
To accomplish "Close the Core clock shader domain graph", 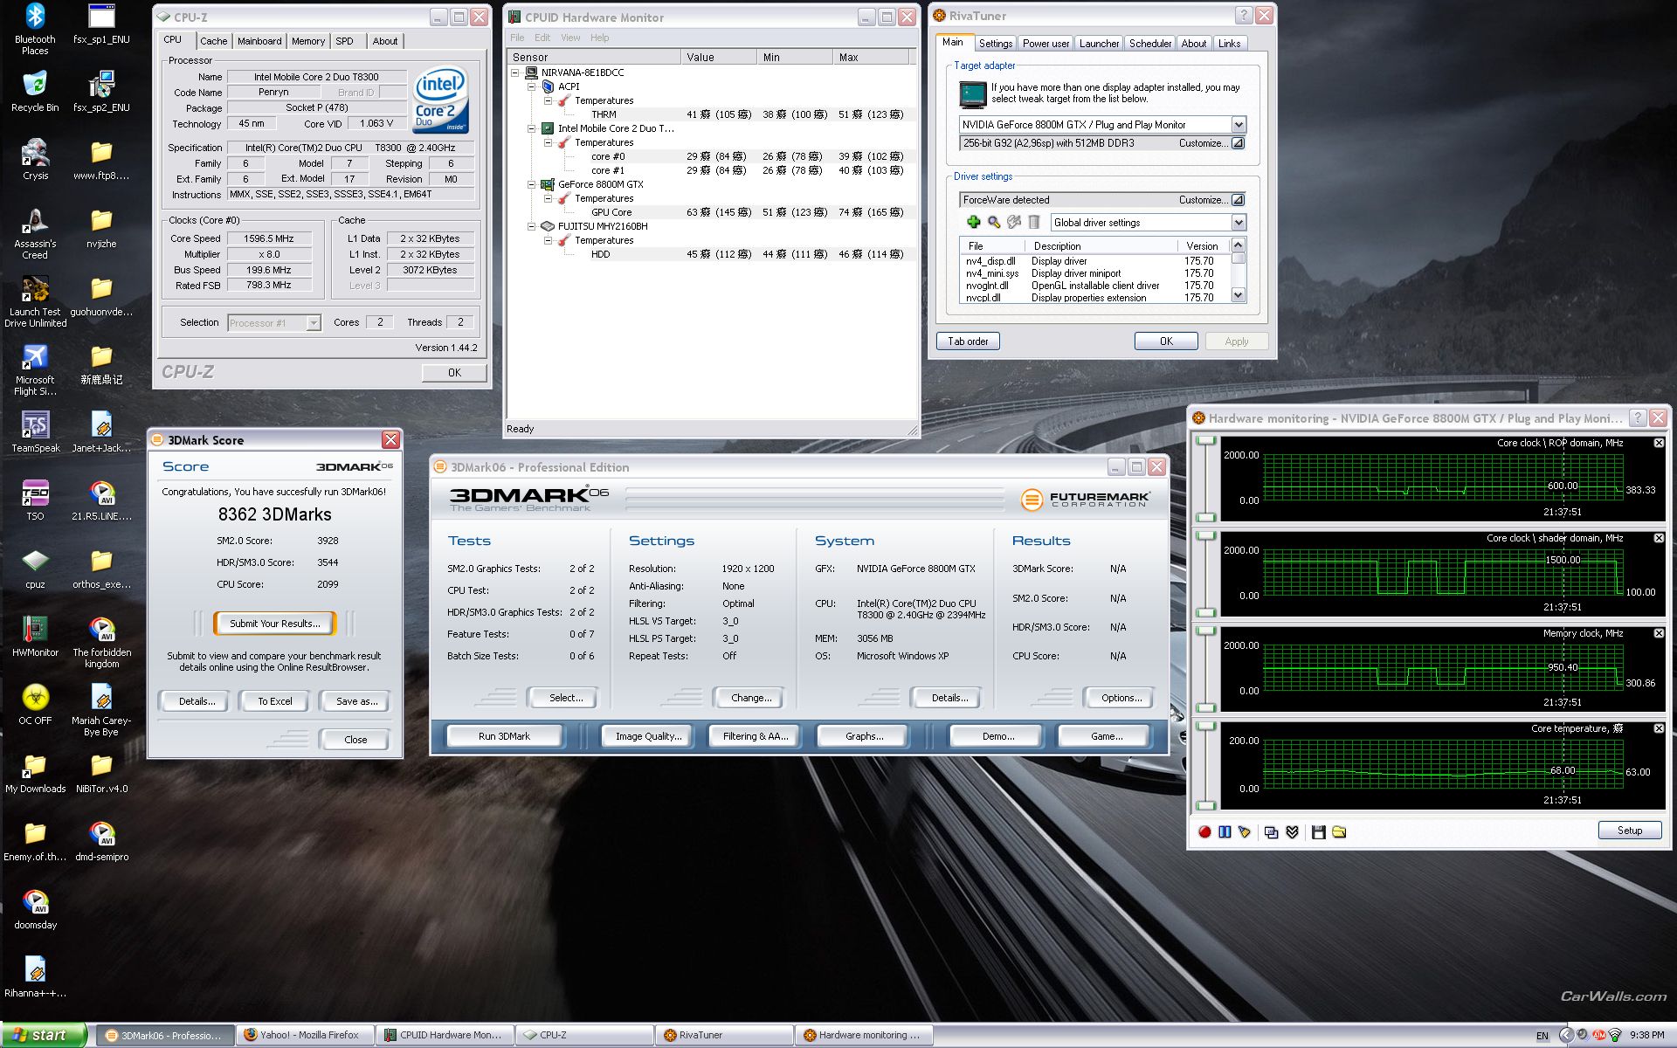I will point(1659,538).
